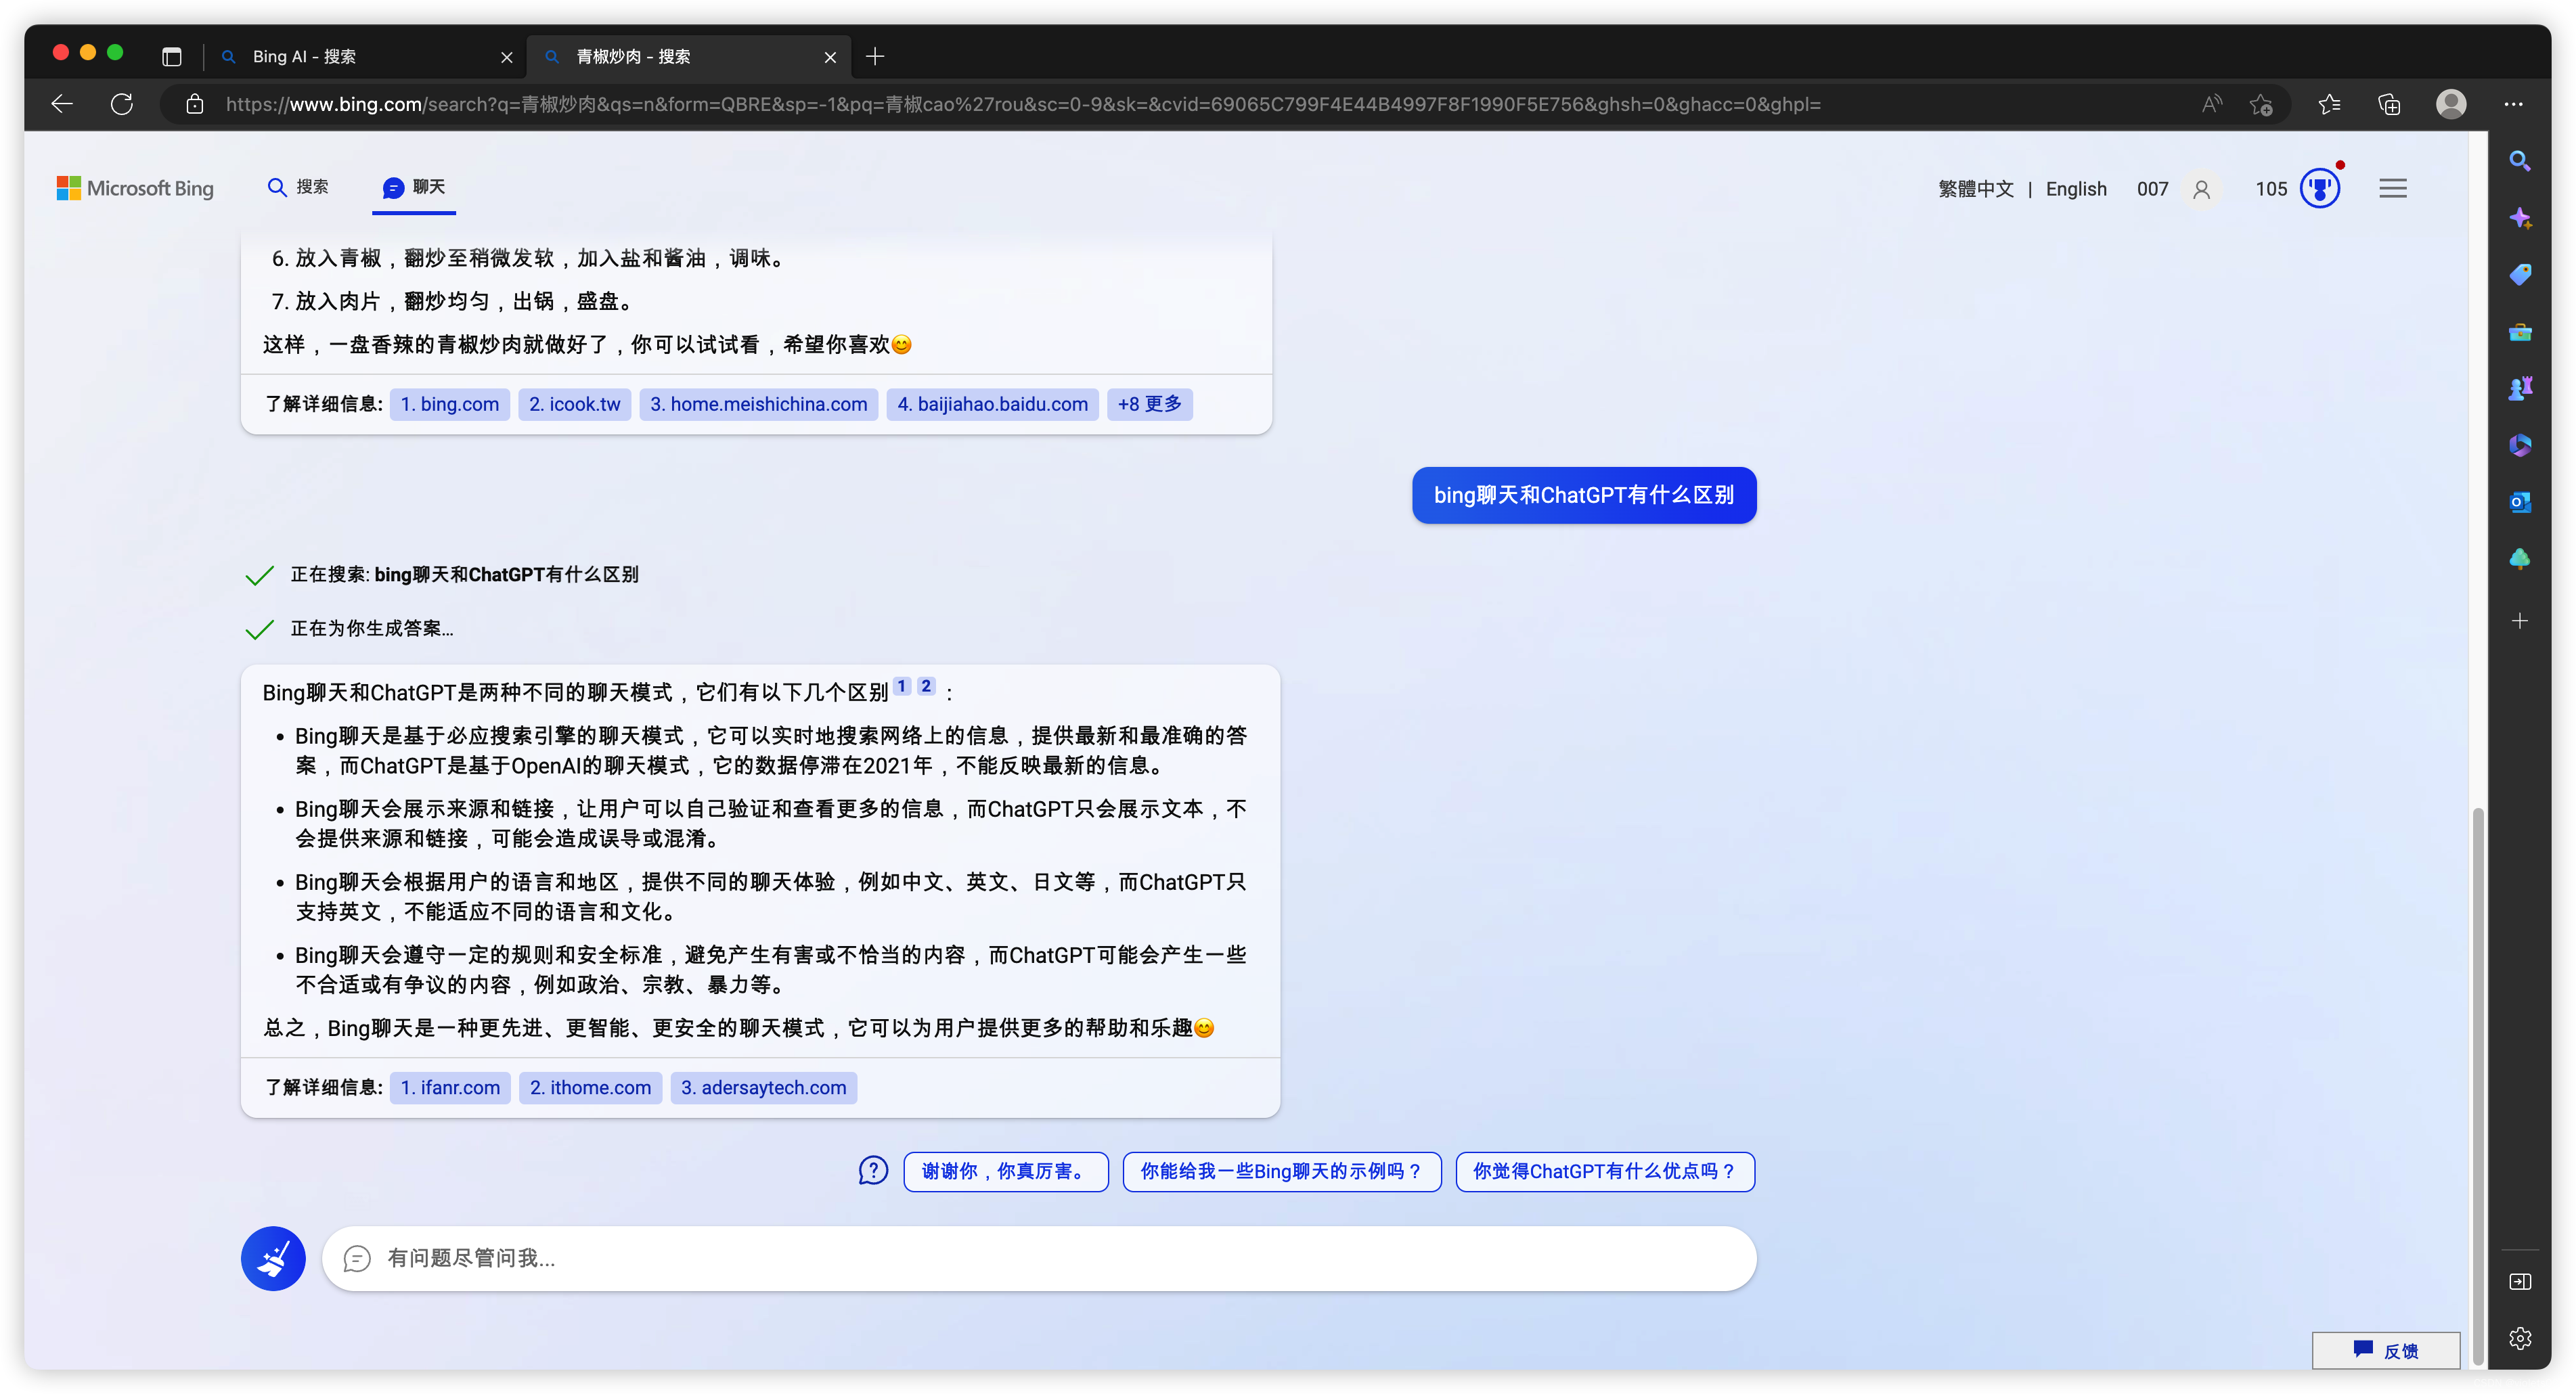Open the Bing hamburger menu

click(x=2392, y=188)
